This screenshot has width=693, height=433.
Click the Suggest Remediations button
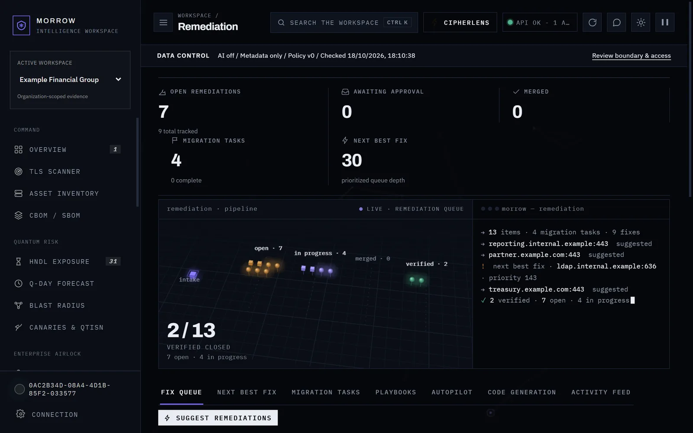click(x=218, y=418)
